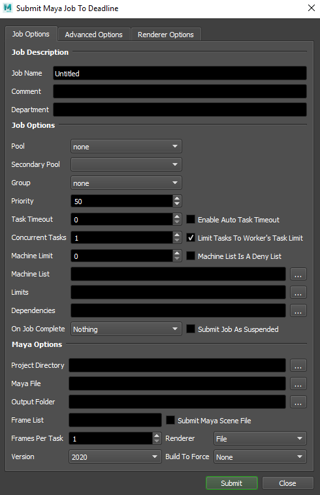
Task: Enable Auto Task Timeout checkbox
Action: (x=191, y=219)
